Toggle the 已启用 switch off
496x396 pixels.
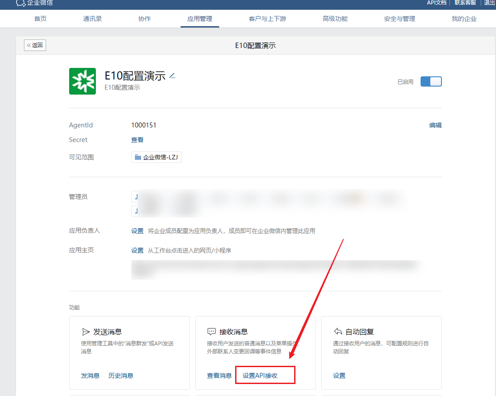431,82
